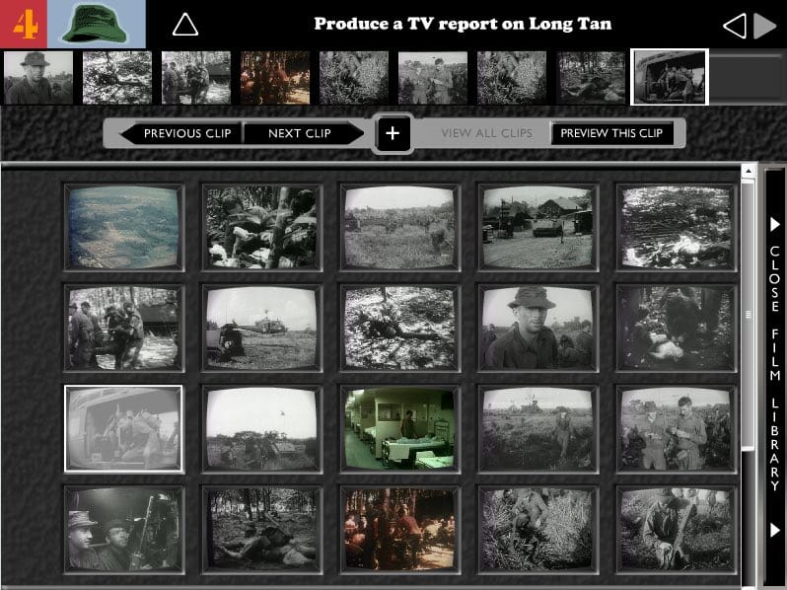Viewport: 787px width, 590px height.
Task: Choose the library clip of helicopter landing
Action: [x=262, y=328]
